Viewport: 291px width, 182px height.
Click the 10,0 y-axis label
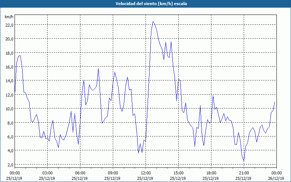pos(9,108)
